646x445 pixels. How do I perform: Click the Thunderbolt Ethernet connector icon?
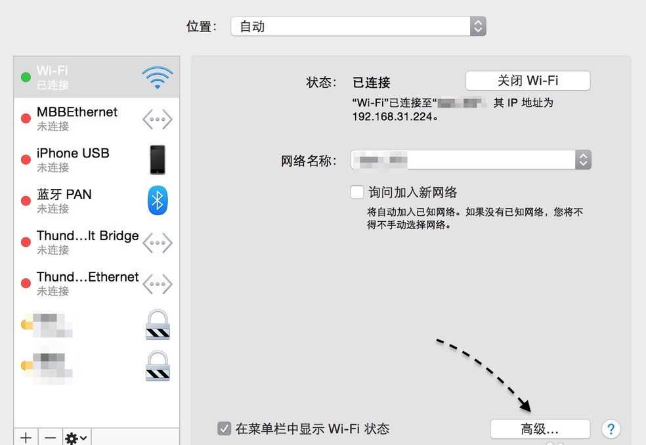pos(157,284)
